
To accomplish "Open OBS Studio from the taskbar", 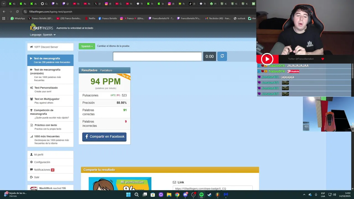I will pyautogui.click(x=193, y=195).
